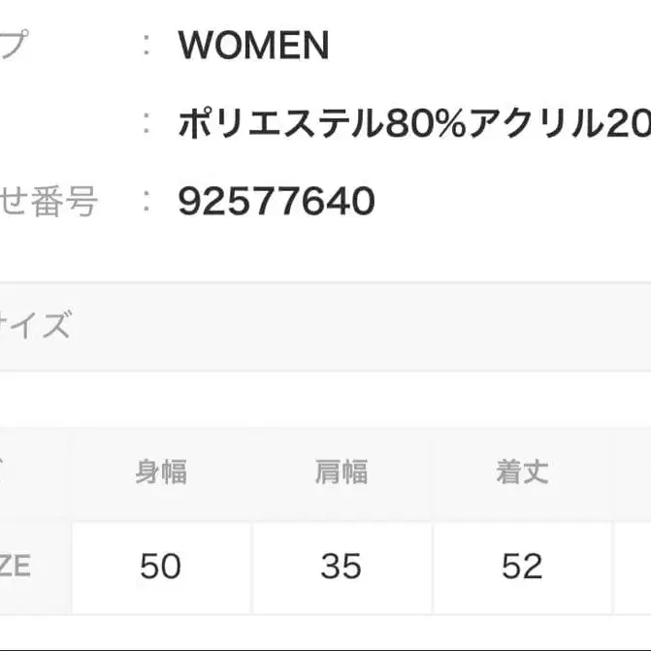Click the 身幅 column header
This screenshot has width=651, height=651.
click(161, 472)
